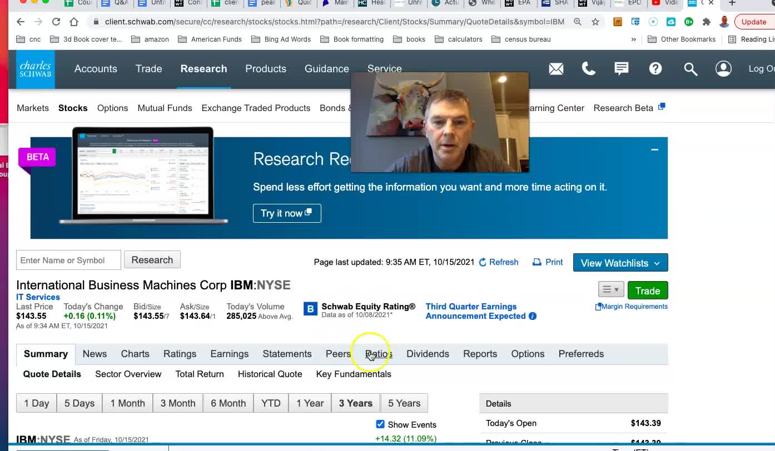Click the Third Quarter Earnings Announcement link
775x451 pixels.
tap(475, 311)
